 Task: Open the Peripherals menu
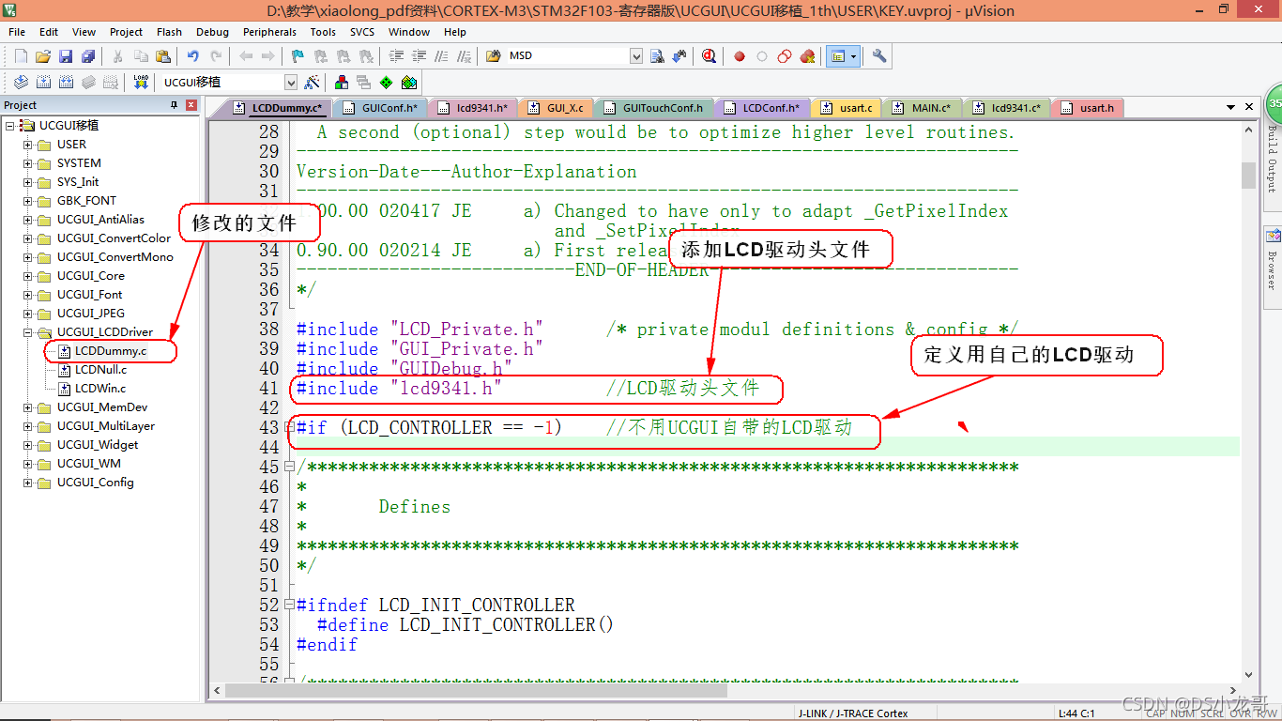[x=269, y=31]
